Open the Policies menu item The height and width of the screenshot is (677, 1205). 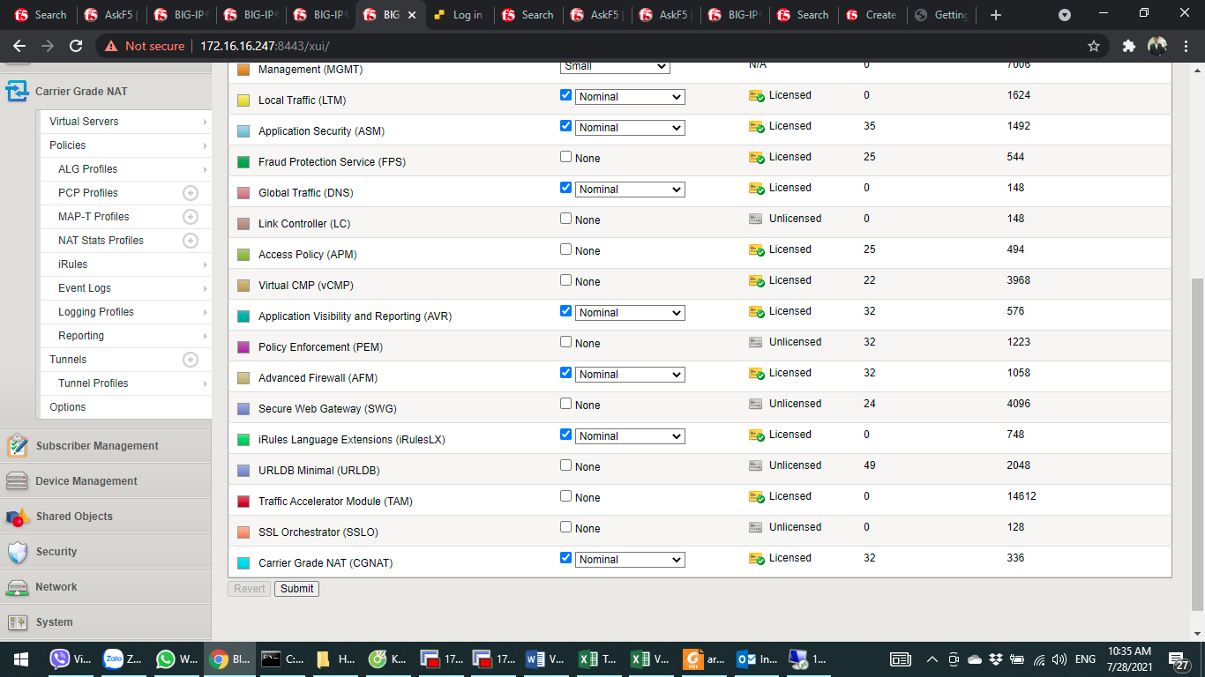click(68, 145)
